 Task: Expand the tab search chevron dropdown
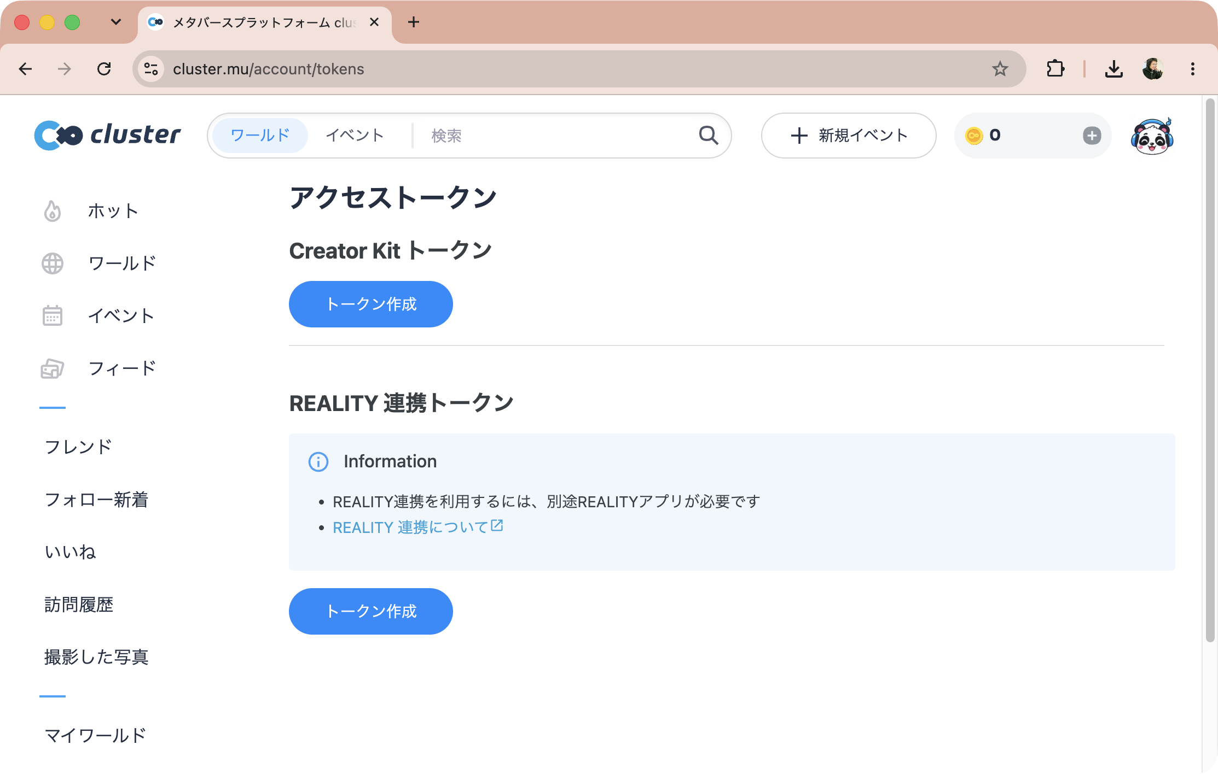coord(115,22)
